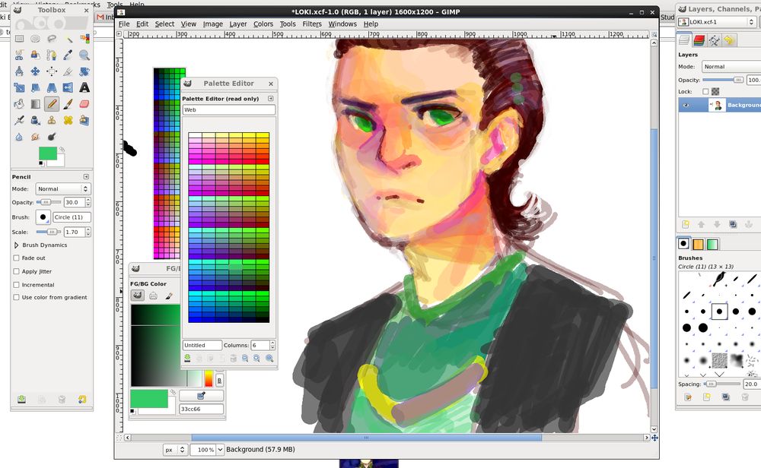
Task: Switch FG/BG color selector to CMYK printer
Action: (x=154, y=295)
